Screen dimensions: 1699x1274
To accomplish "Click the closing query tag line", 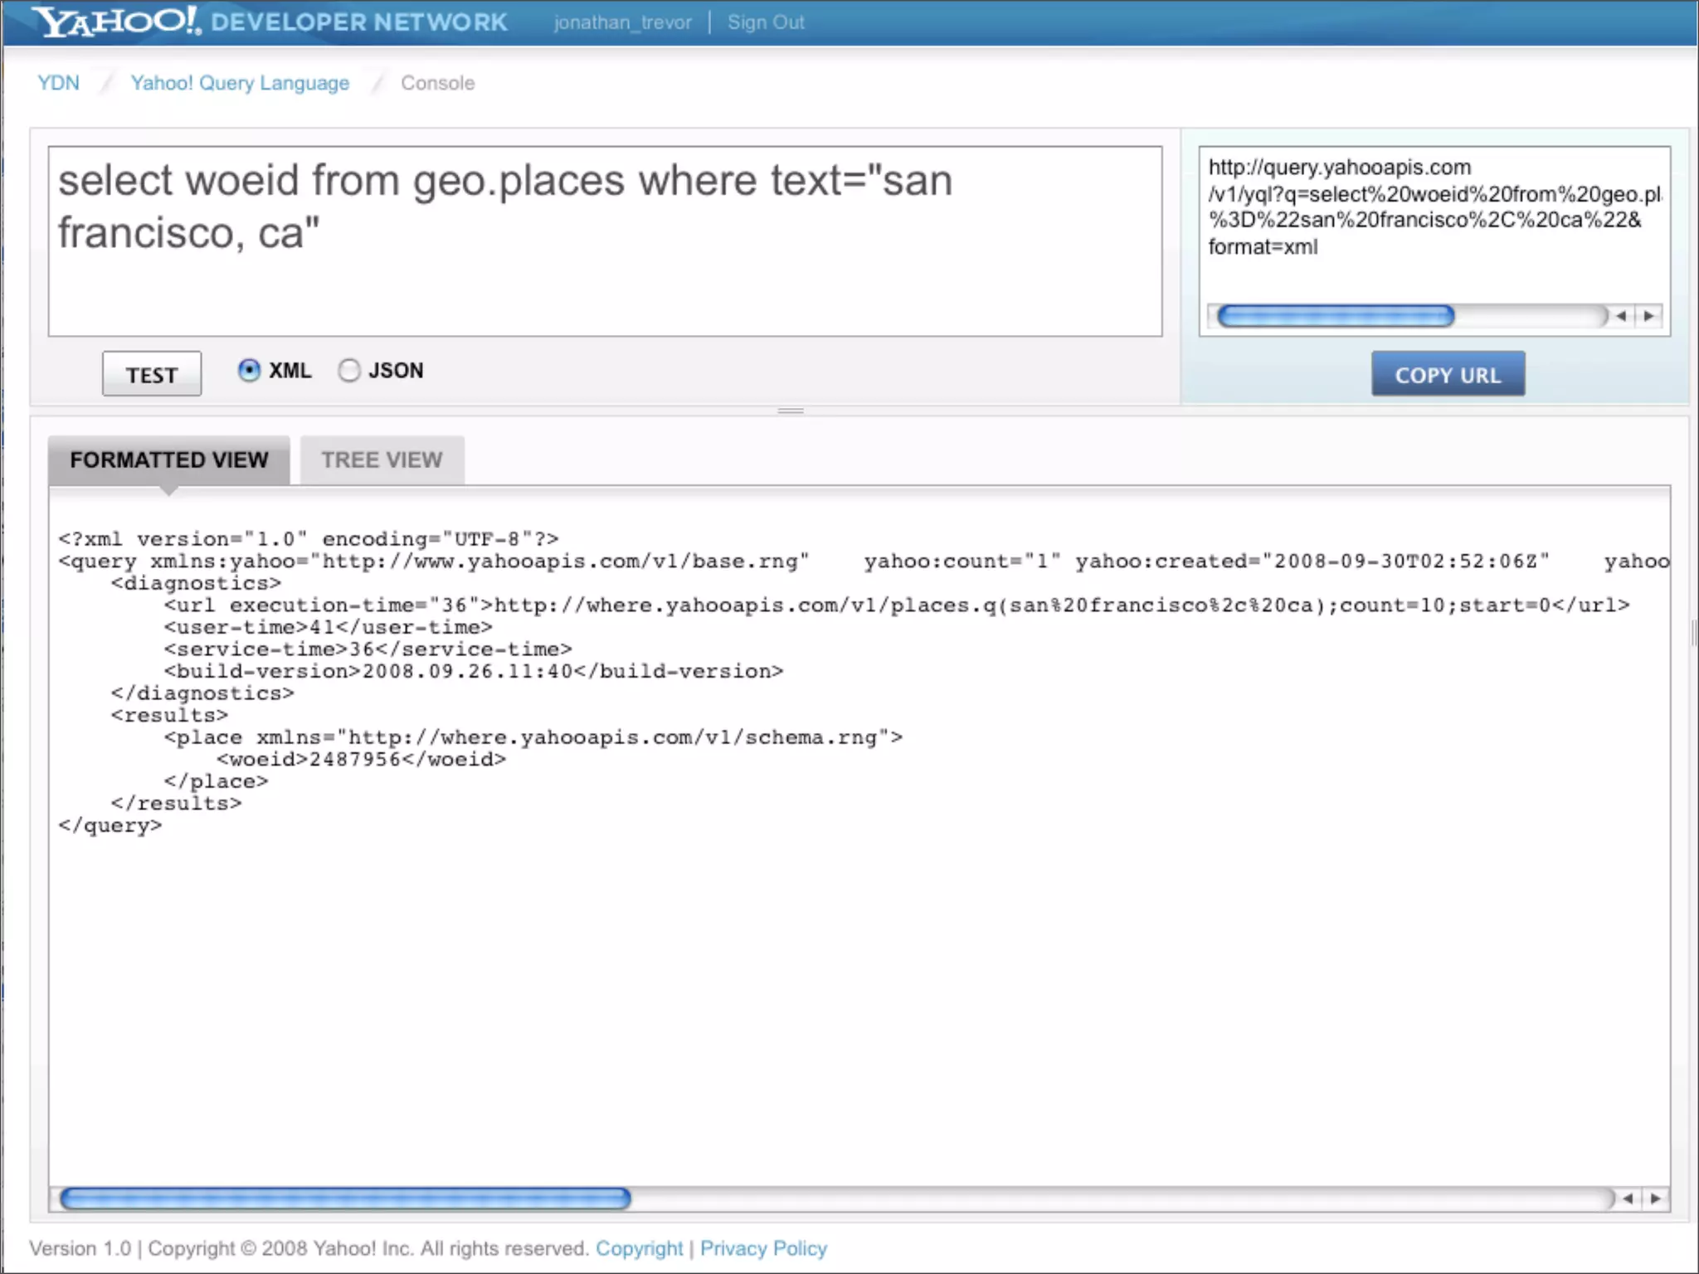I will (x=110, y=826).
